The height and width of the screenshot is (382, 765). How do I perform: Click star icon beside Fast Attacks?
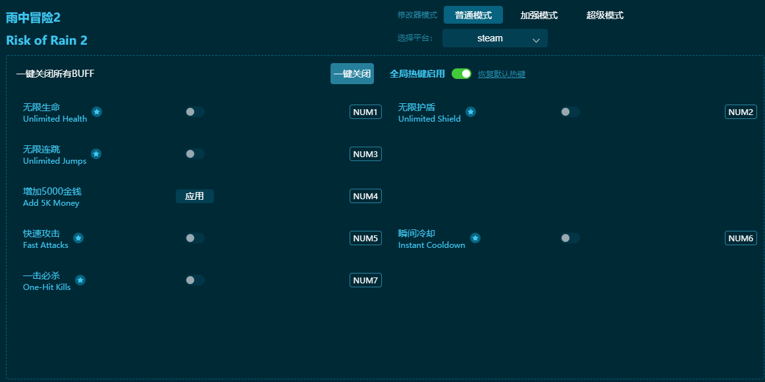[78, 238]
